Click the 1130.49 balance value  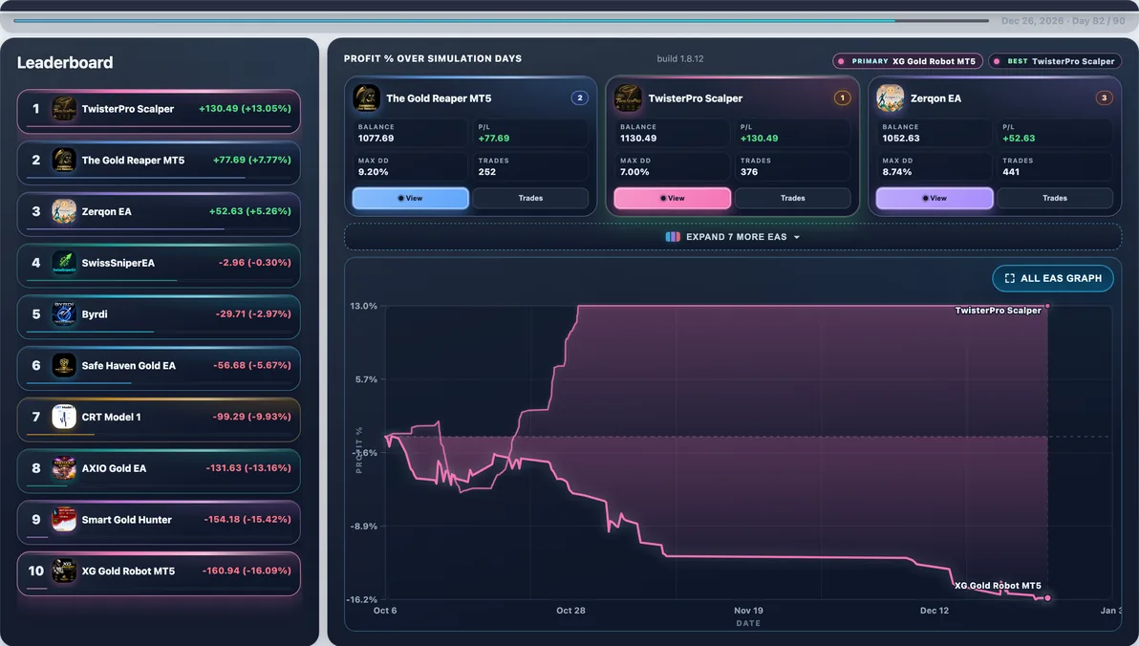(638, 138)
